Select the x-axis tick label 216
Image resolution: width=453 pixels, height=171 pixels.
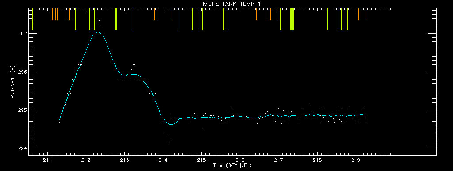240,160
